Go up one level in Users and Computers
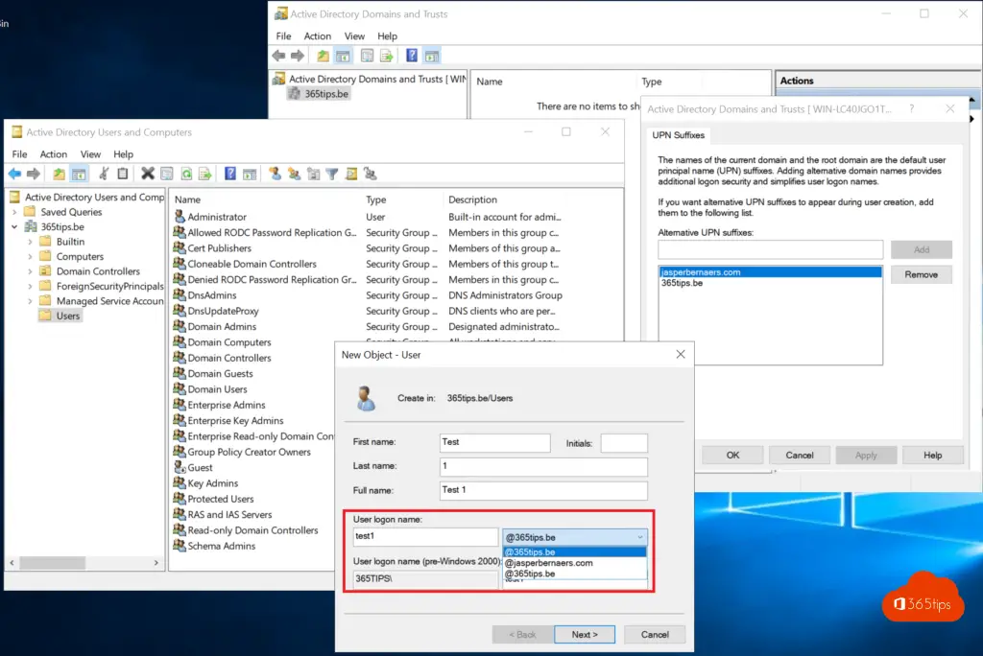Viewport: 983px width, 656px height. (x=59, y=174)
